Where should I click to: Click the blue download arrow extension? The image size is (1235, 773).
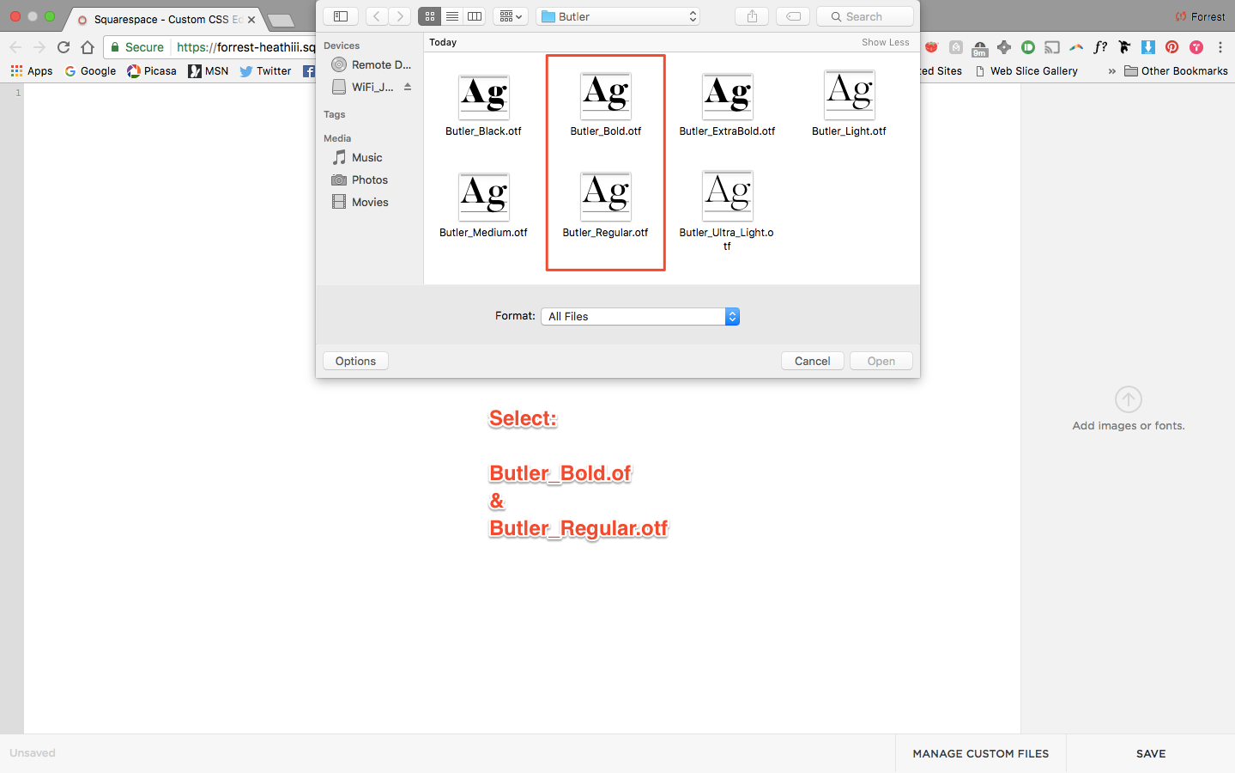coord(1148,47)
